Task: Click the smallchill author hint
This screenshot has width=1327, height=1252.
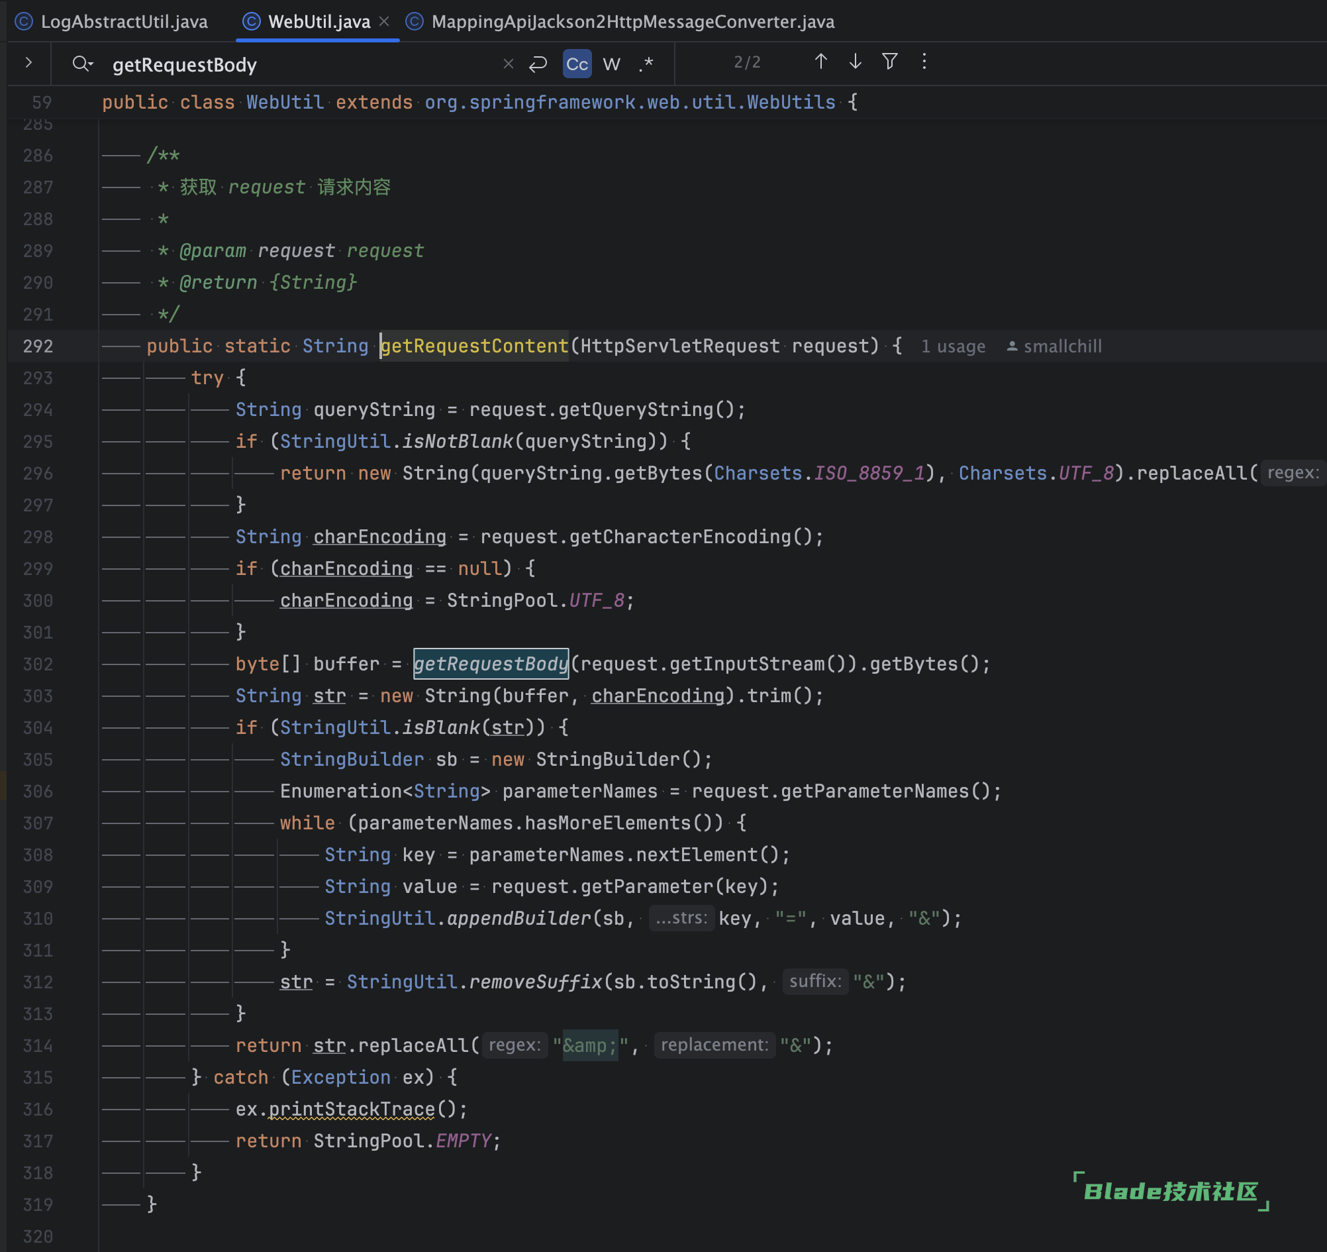Action: (x=1055, y=346)
